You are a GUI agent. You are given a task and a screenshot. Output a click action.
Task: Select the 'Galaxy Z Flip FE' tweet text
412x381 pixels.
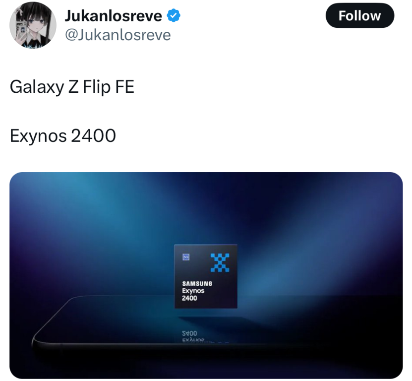pyautogui.click(x=72, y=87)
